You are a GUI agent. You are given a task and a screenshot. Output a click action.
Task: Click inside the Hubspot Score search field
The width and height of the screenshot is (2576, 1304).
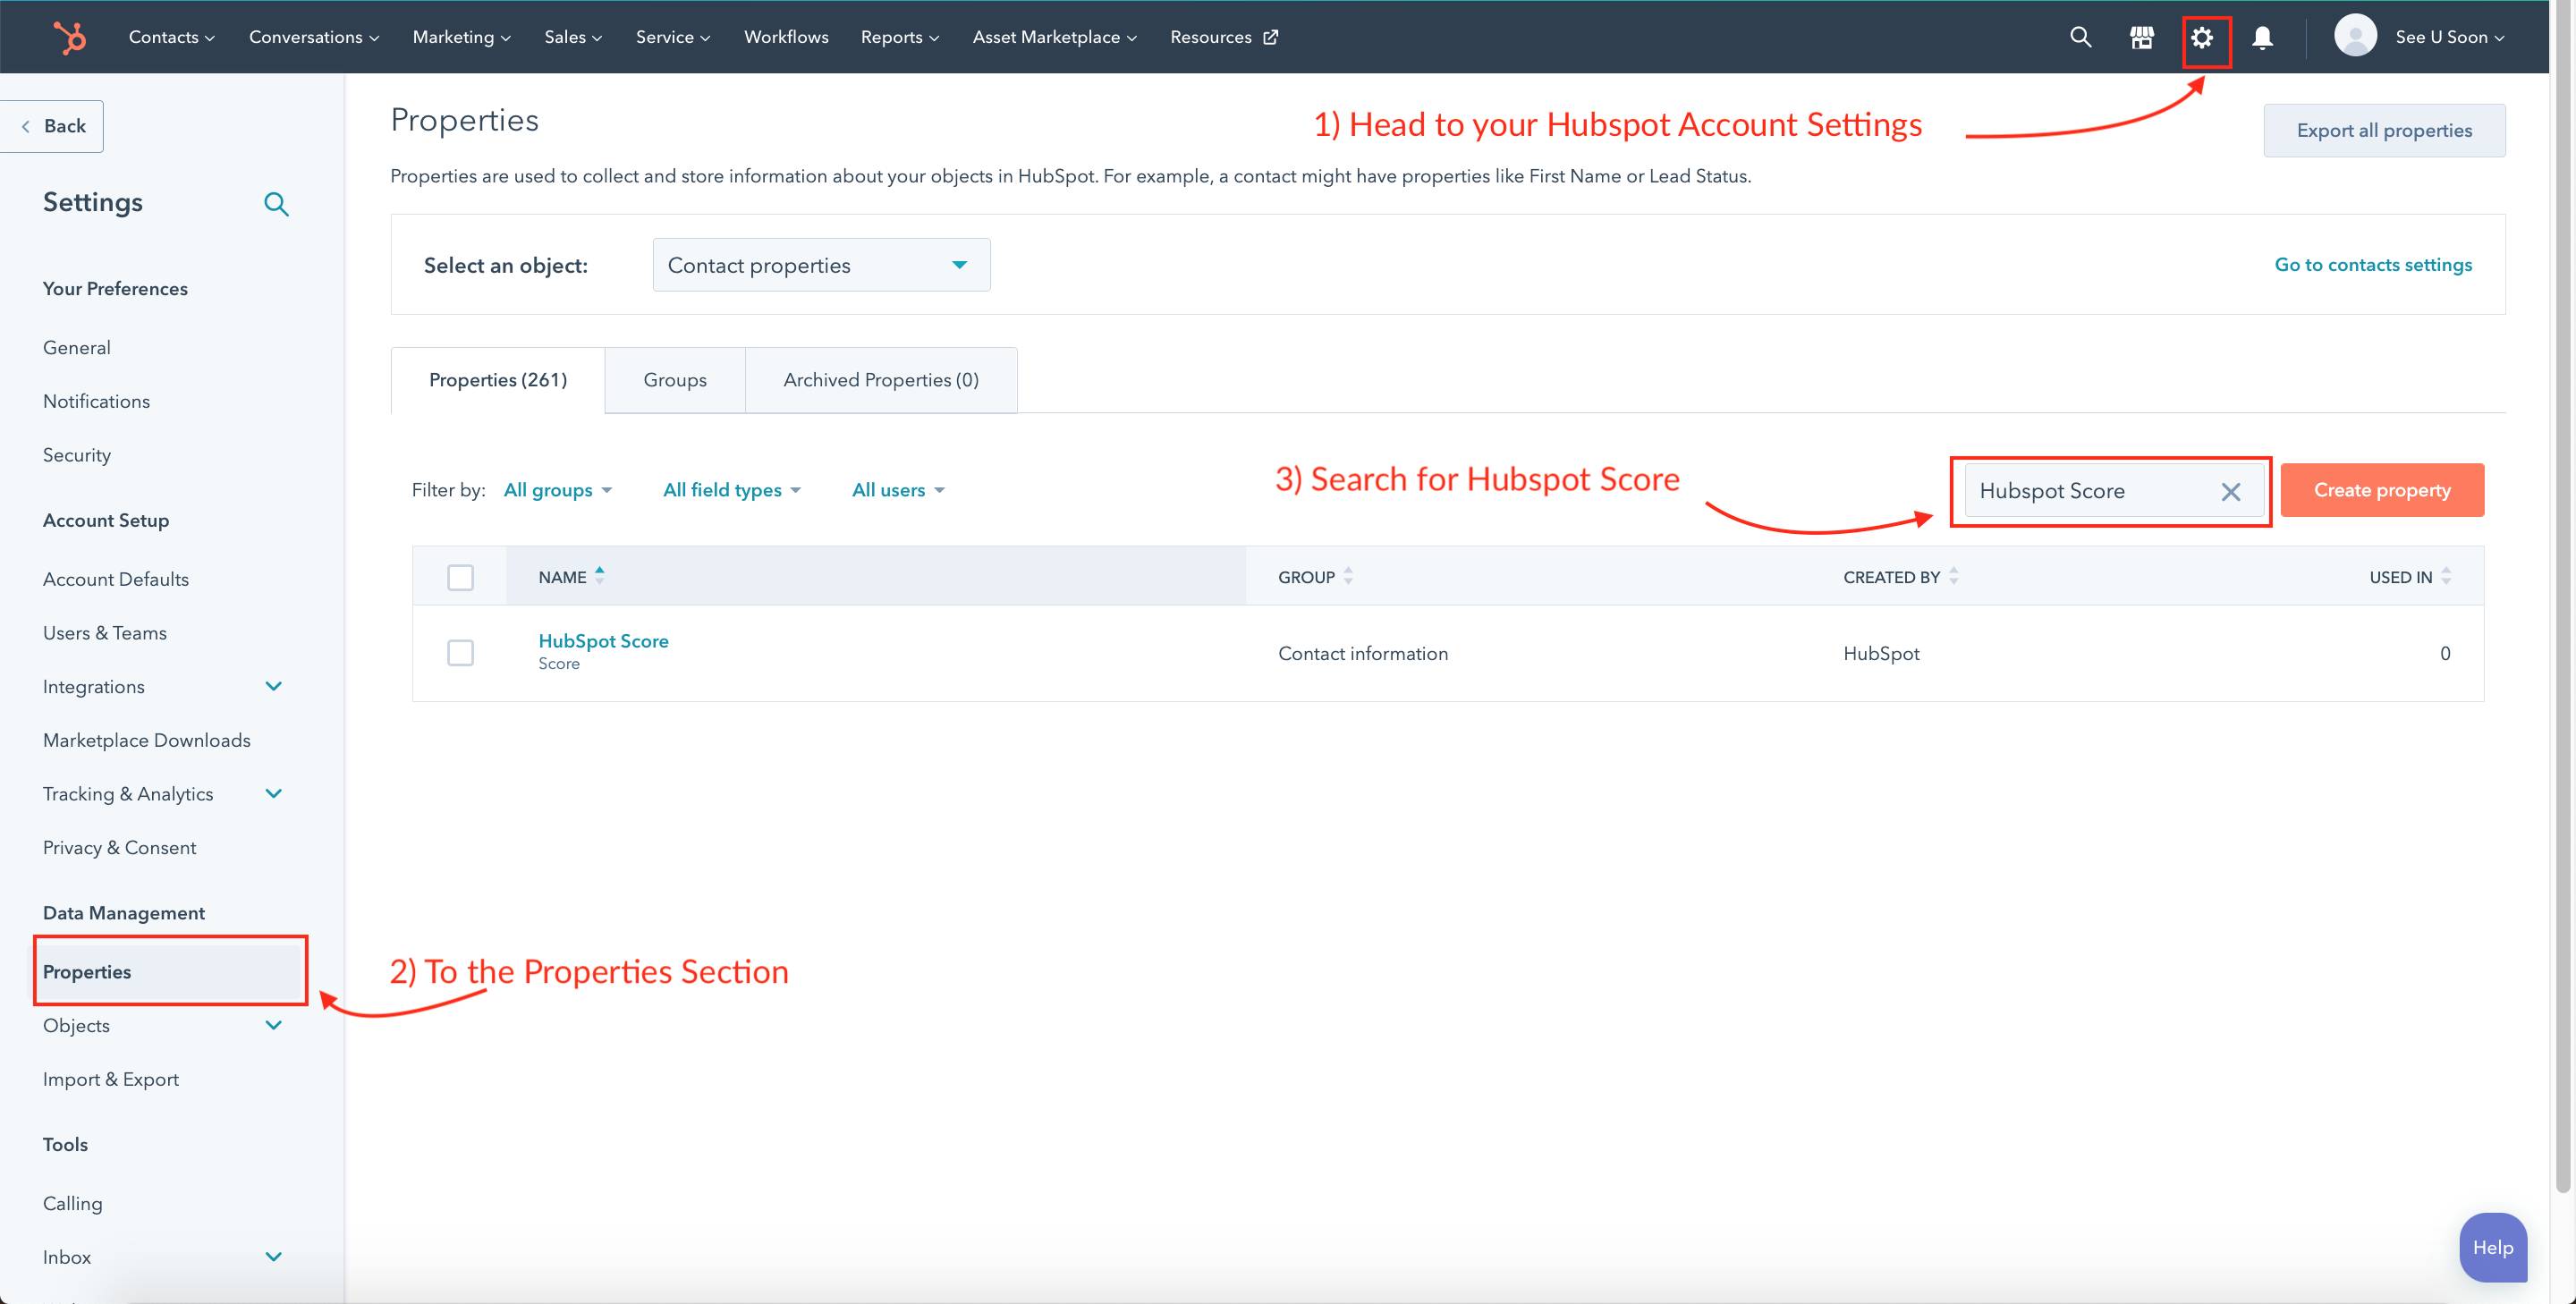coord(2090,491)
